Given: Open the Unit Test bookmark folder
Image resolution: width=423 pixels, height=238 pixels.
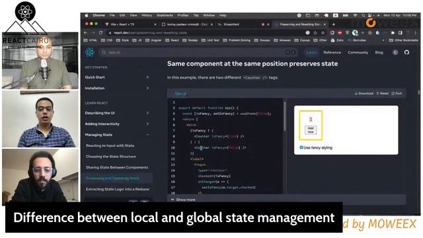Looking at the screenshot, I should [x=210, y=40].
